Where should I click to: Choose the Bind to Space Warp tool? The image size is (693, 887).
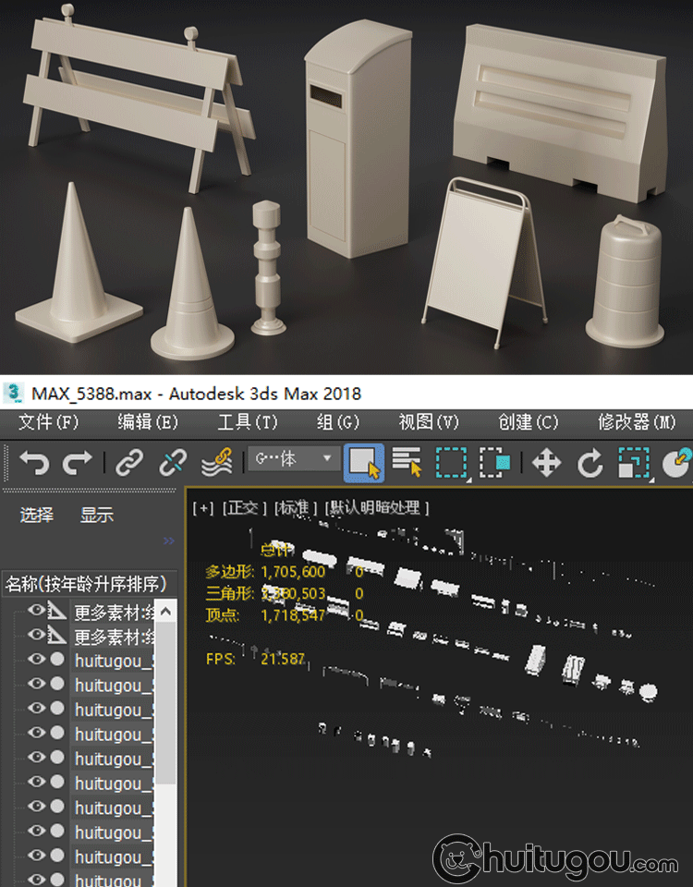click(x=217, y=462)
